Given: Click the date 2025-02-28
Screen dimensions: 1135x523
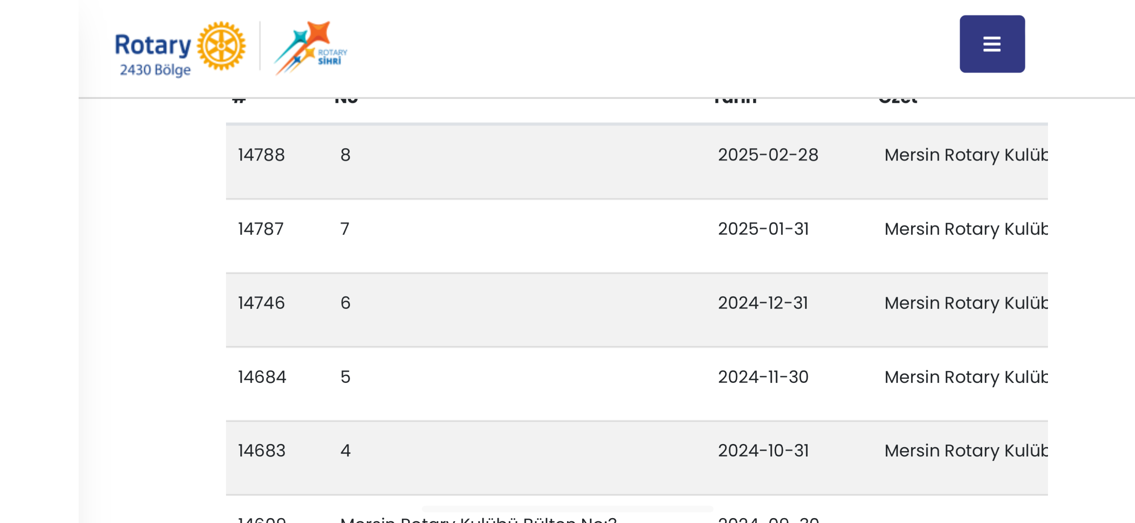Looking at the screenshot, I should pos(768,155).
